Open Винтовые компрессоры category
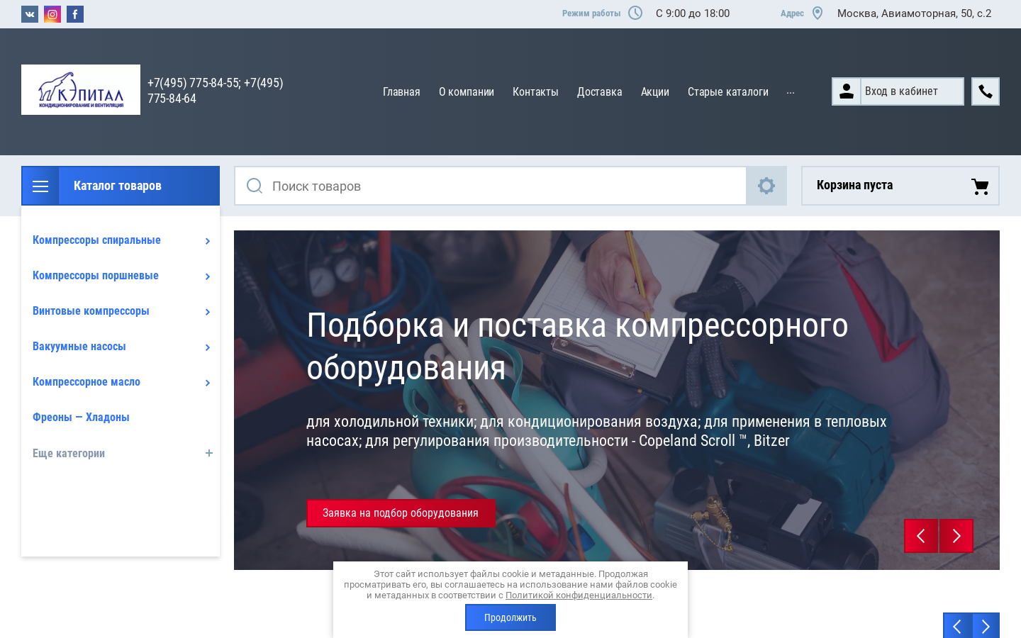 91,311
